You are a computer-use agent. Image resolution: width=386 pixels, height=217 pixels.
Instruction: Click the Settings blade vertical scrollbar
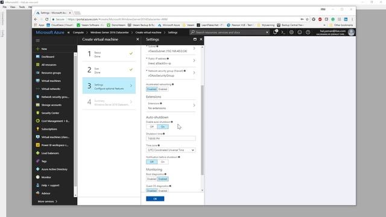(203, 130)
